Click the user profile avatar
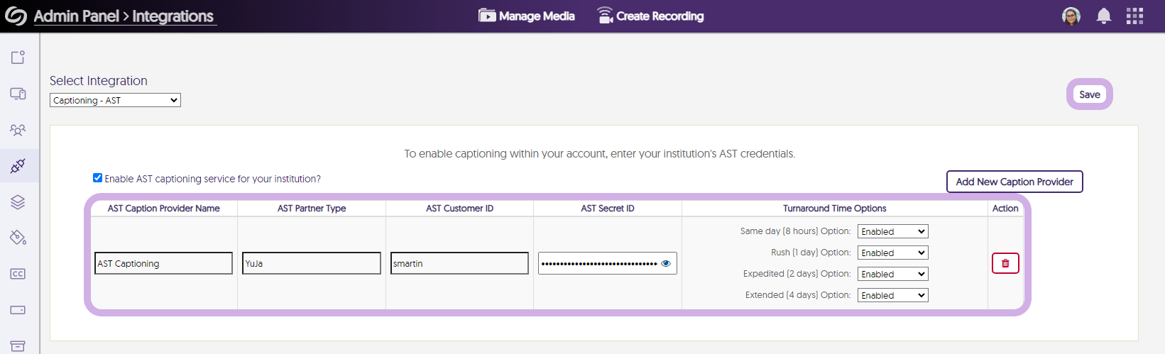 coord(1071,16)
